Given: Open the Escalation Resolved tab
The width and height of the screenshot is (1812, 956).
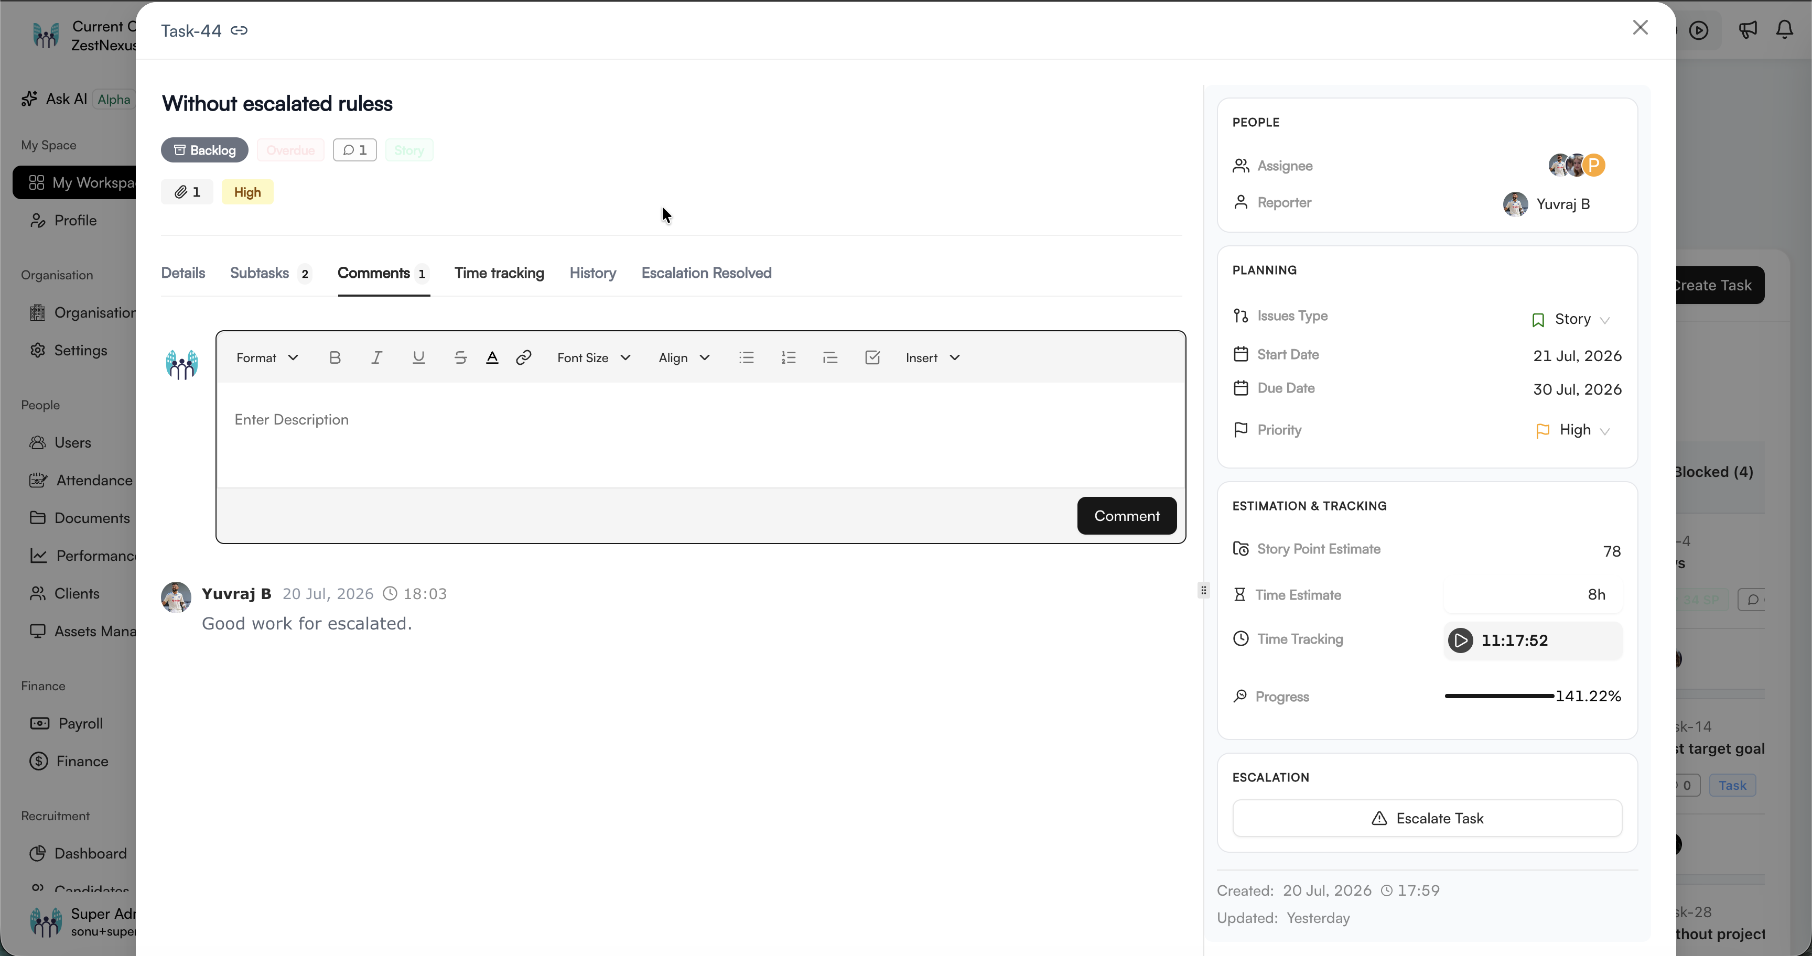Looking at the screenshot, I should 706,273.
